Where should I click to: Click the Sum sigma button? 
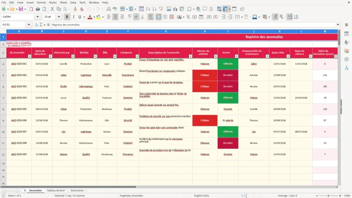[x=41, y=25]
